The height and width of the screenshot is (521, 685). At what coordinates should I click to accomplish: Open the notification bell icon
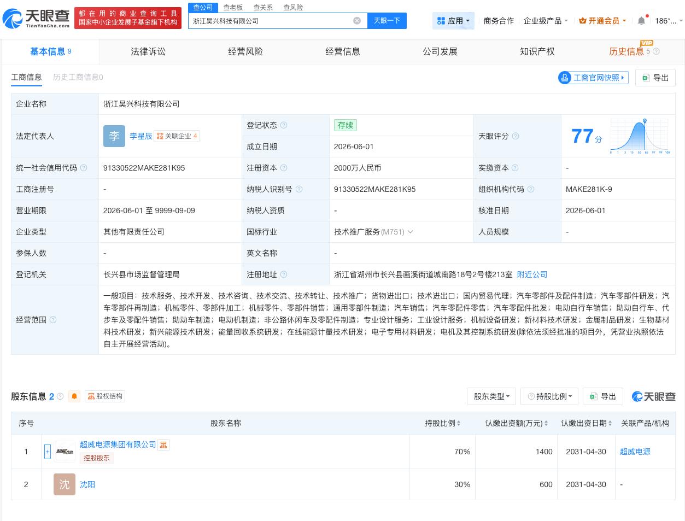pyautogui.click(x=641, y=21)
